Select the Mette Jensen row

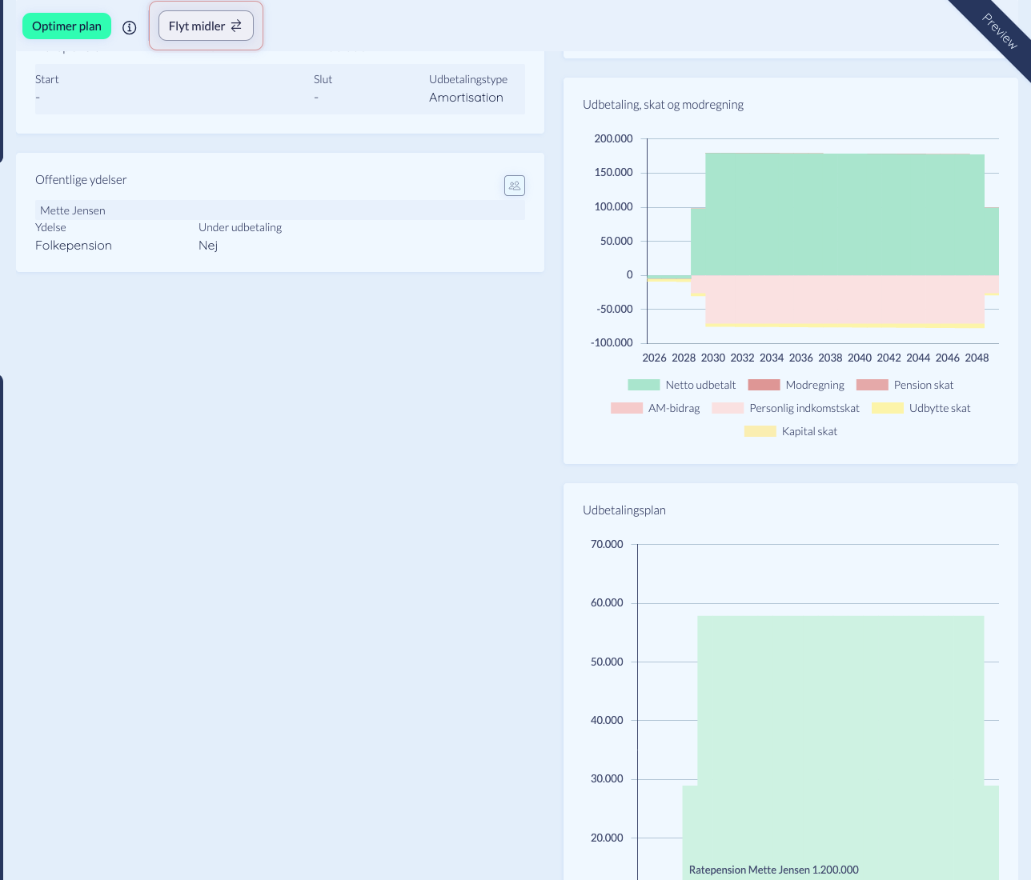pyautogui.click(x=280, y=210)
